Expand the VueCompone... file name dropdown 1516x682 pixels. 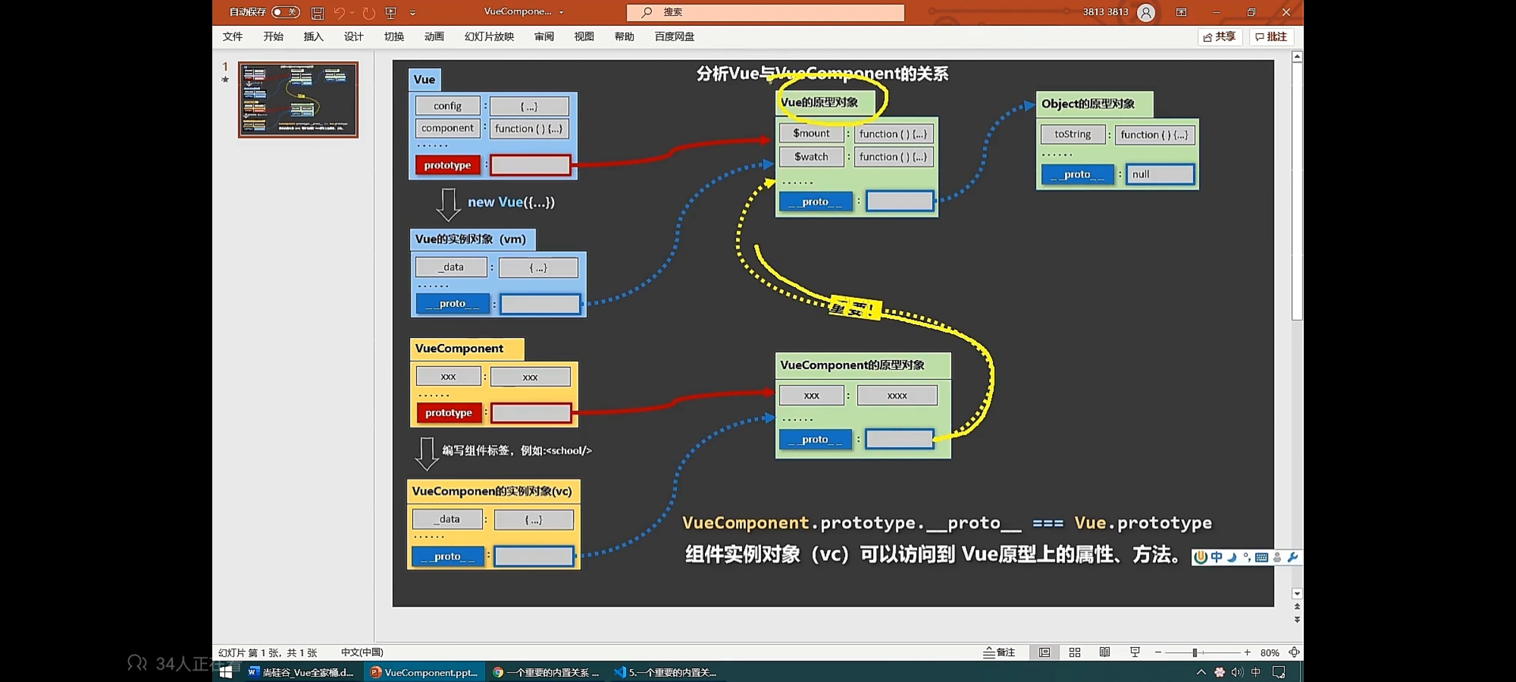click(x=561, y=12)
